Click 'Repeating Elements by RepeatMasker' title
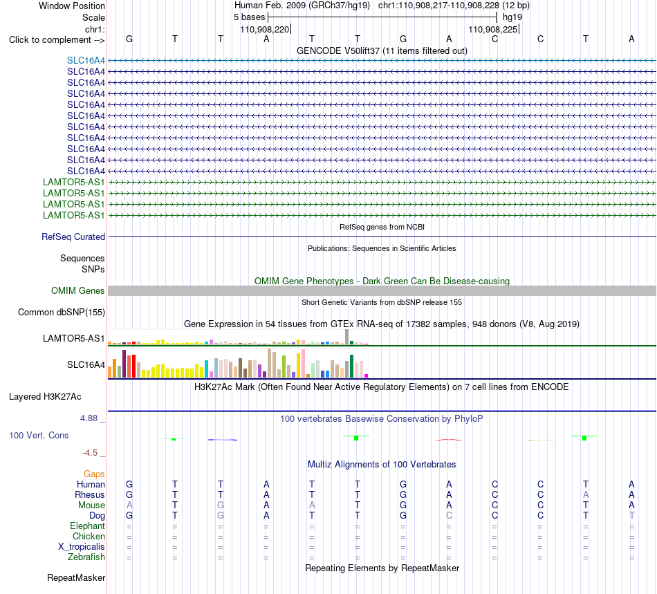 coord(382,568)
